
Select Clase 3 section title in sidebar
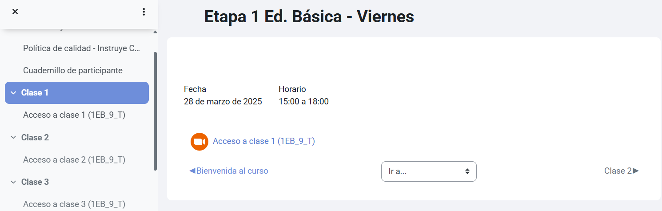(x=35, y=182)
